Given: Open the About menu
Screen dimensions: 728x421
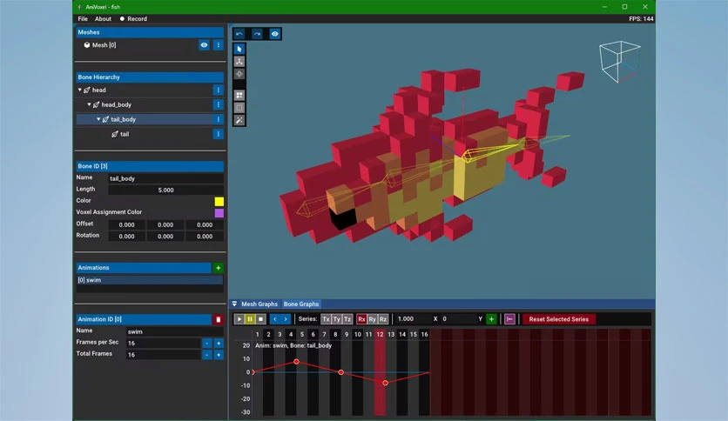Looking at the screenshot, I should 103,19.
